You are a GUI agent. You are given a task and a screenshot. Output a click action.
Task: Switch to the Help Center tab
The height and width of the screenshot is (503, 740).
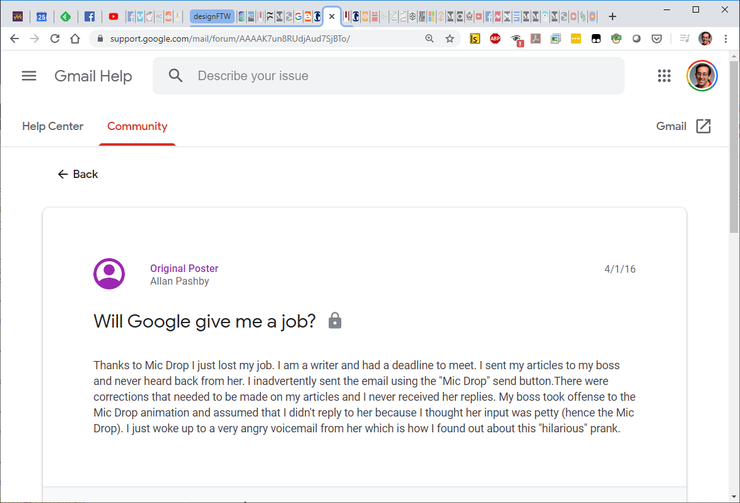tap(52, 126)
